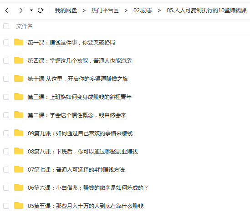This screenshot has height=217, width=250.
Task: Click folder icon of 第十课 从这里
Action: tap(19, 79)
